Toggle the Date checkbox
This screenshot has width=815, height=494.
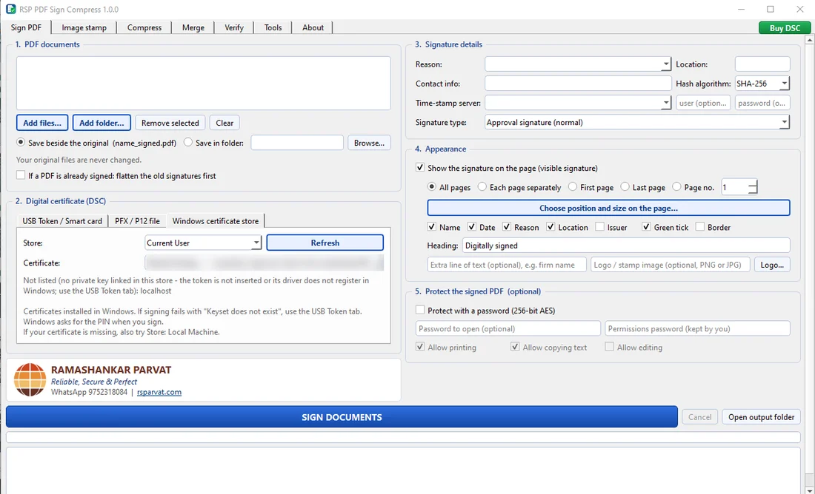tap(472, 227)
